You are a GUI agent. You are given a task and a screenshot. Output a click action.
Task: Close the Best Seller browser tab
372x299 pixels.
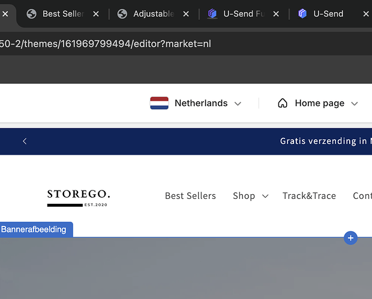[x=96, y=14]
